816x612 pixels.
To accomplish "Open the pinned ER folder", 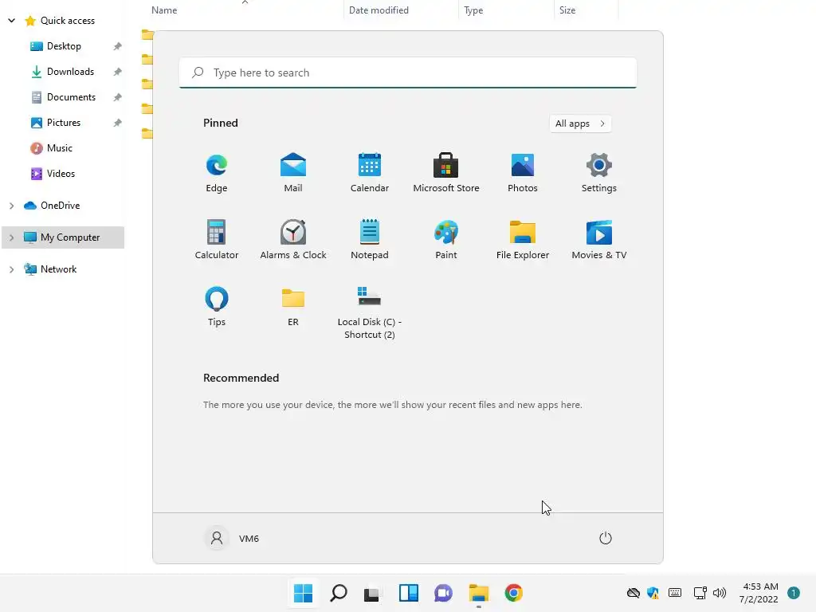I will tap(293, 307).
